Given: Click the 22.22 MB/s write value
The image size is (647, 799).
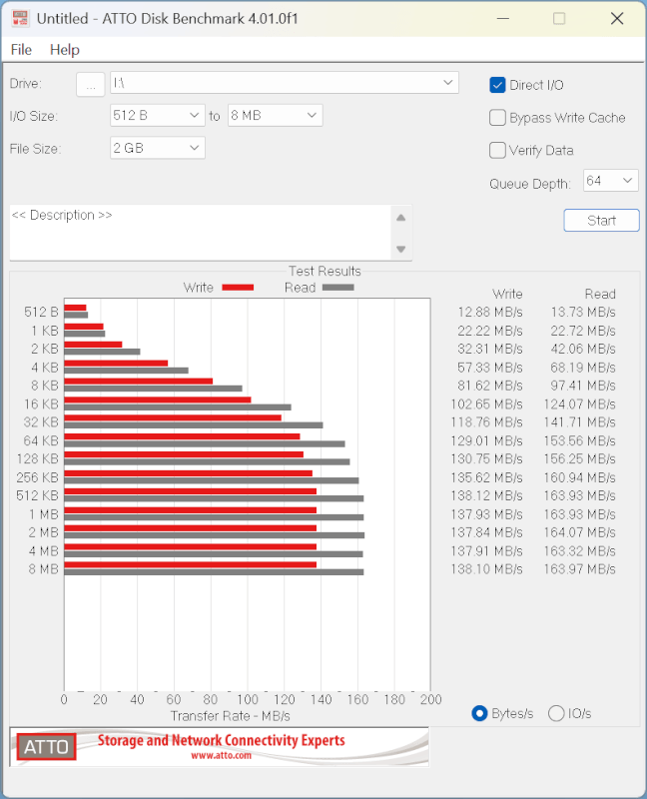Looking at the screenshot, I should point(490,331).
